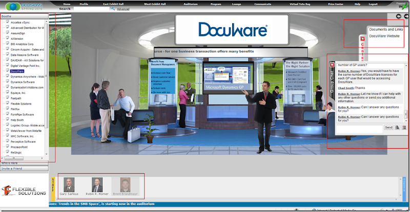
Task: Expand the Who's Here panel
Action: coord(24,163)
